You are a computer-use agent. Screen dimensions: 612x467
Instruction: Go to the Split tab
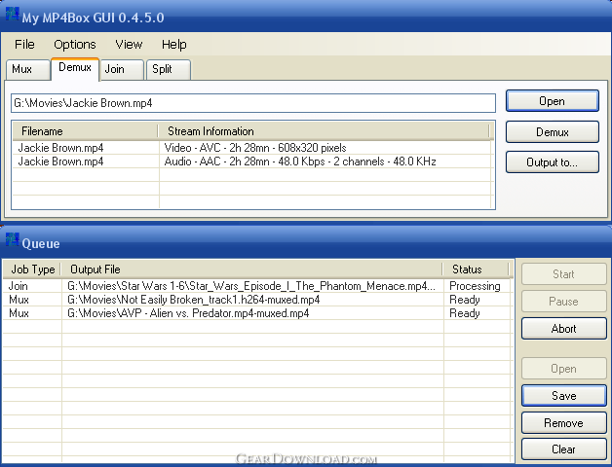[x=169, y=69]
